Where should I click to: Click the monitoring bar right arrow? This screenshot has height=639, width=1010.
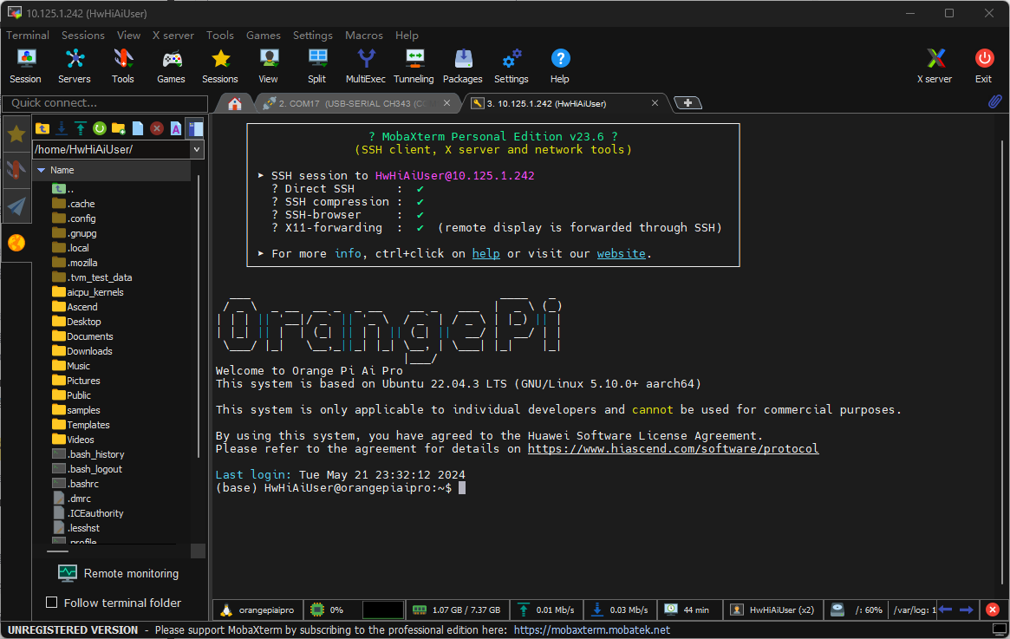966,610
